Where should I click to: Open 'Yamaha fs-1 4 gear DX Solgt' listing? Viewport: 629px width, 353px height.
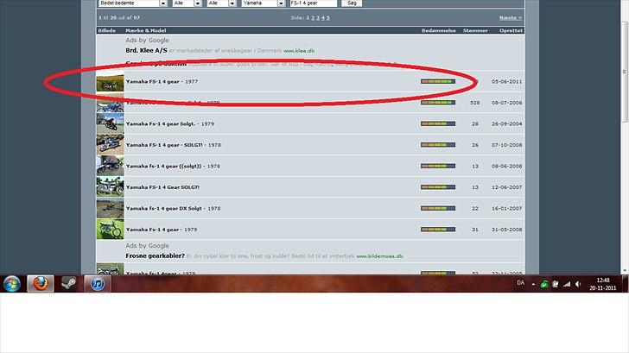tap(174, 208)
